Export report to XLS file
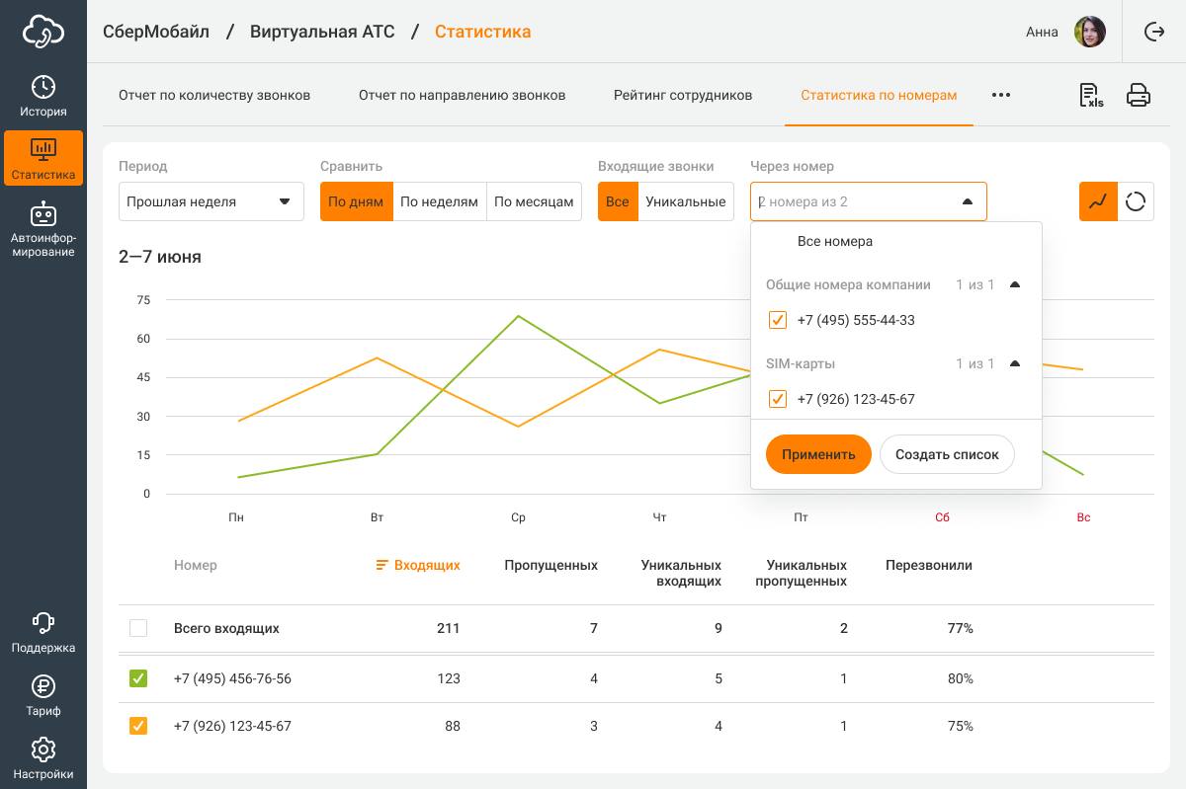The height and width of the screenshot is (789, 1186). click(1091, 95)
